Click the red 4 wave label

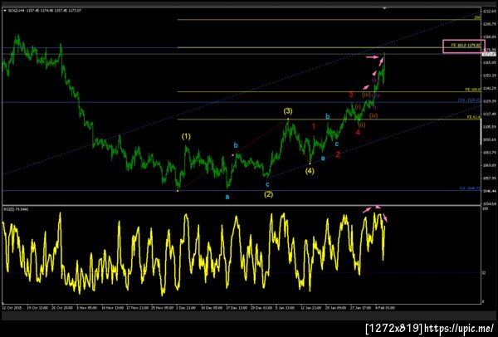tap(358, 132)
